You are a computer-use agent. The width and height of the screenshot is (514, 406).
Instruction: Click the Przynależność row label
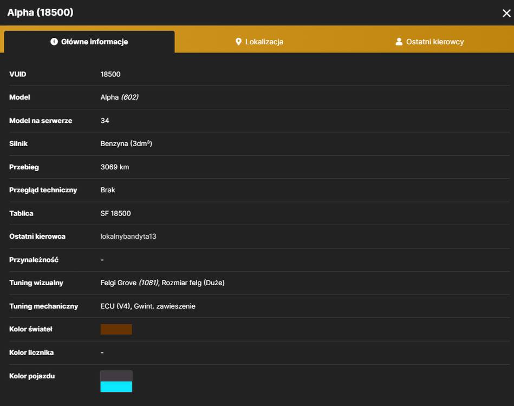tap(34, 260)
